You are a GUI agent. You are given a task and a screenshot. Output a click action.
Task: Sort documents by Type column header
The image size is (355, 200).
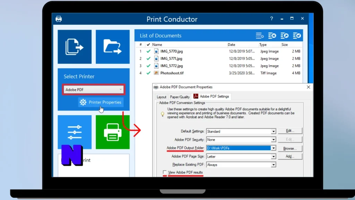click(263, 45)
